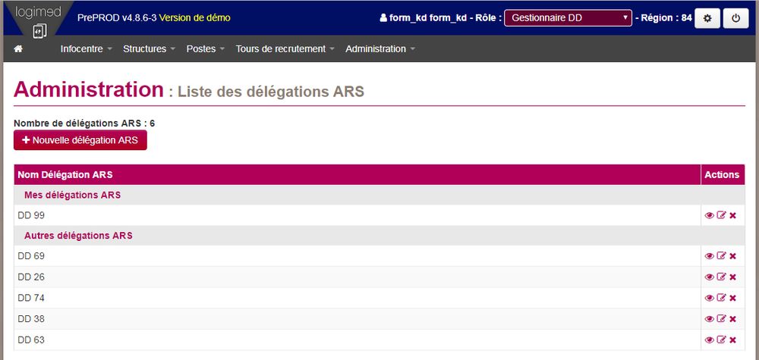Screen dimensions: 759x360
Task: Expand the Structures menu
Action: (x=149, y=49)
